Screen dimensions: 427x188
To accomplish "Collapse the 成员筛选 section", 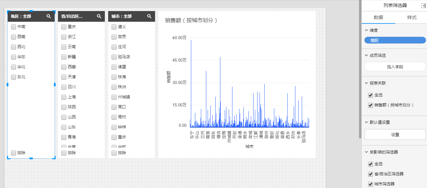I will [x=366, y=56].
